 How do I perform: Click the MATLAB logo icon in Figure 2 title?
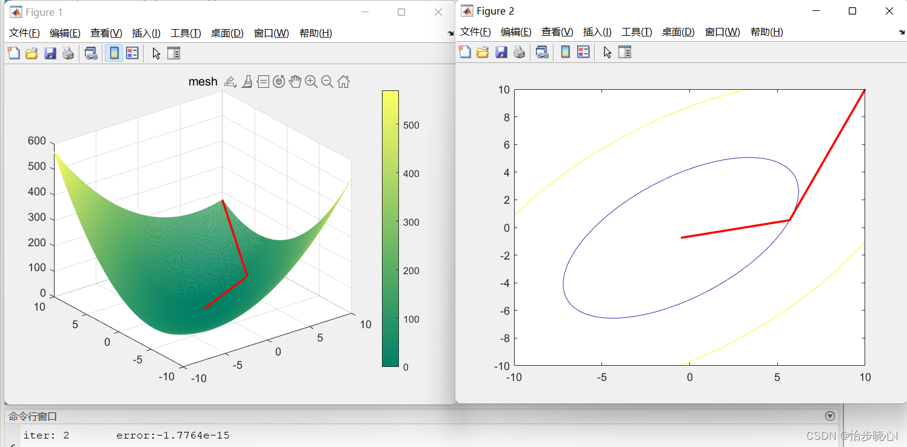pos(467,11)
